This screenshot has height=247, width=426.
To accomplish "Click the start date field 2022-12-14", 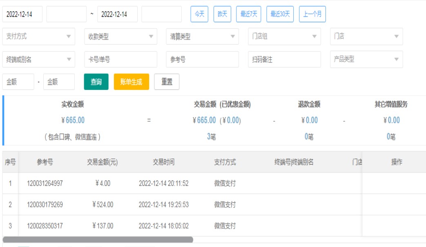I will (22, 14).
